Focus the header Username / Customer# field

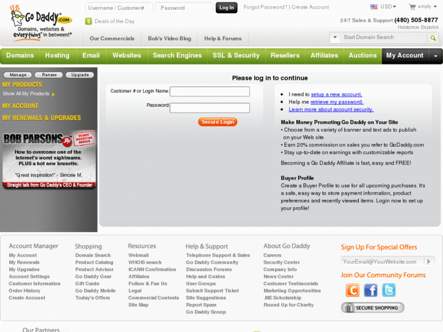click(x=119, y=8)
